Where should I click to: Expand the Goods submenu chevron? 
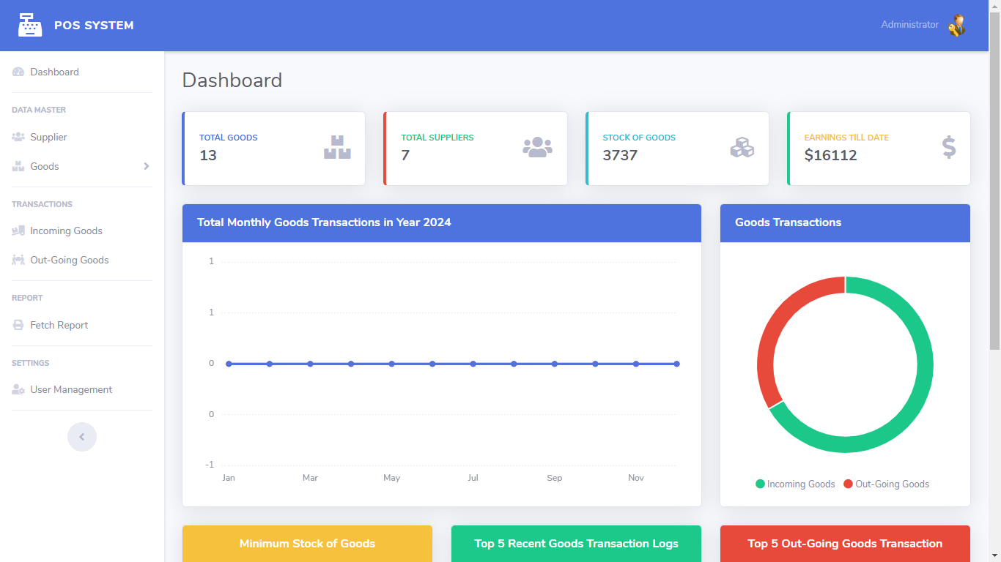(x=147, y=166)
